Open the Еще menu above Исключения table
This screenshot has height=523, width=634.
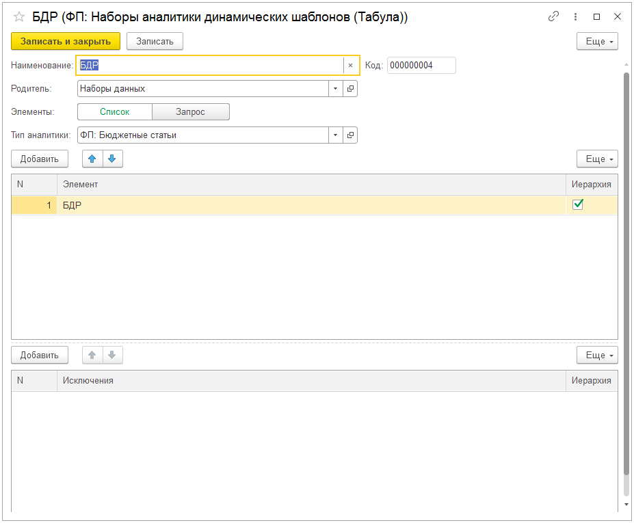pyautogui.click(x=597, y=355)
